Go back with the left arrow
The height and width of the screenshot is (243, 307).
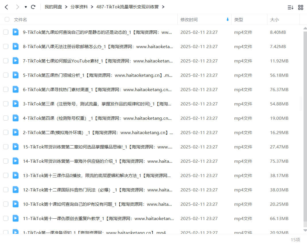(x=7, y=7)
